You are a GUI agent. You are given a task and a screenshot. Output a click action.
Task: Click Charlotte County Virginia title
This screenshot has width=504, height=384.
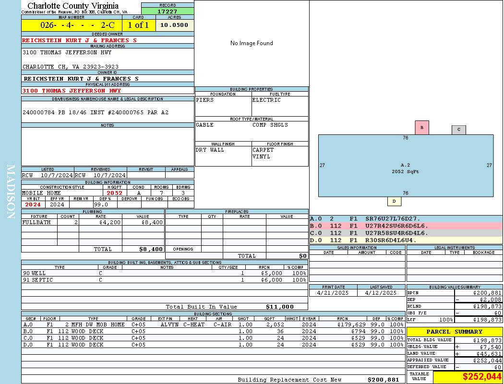click(x=73, y=6)
